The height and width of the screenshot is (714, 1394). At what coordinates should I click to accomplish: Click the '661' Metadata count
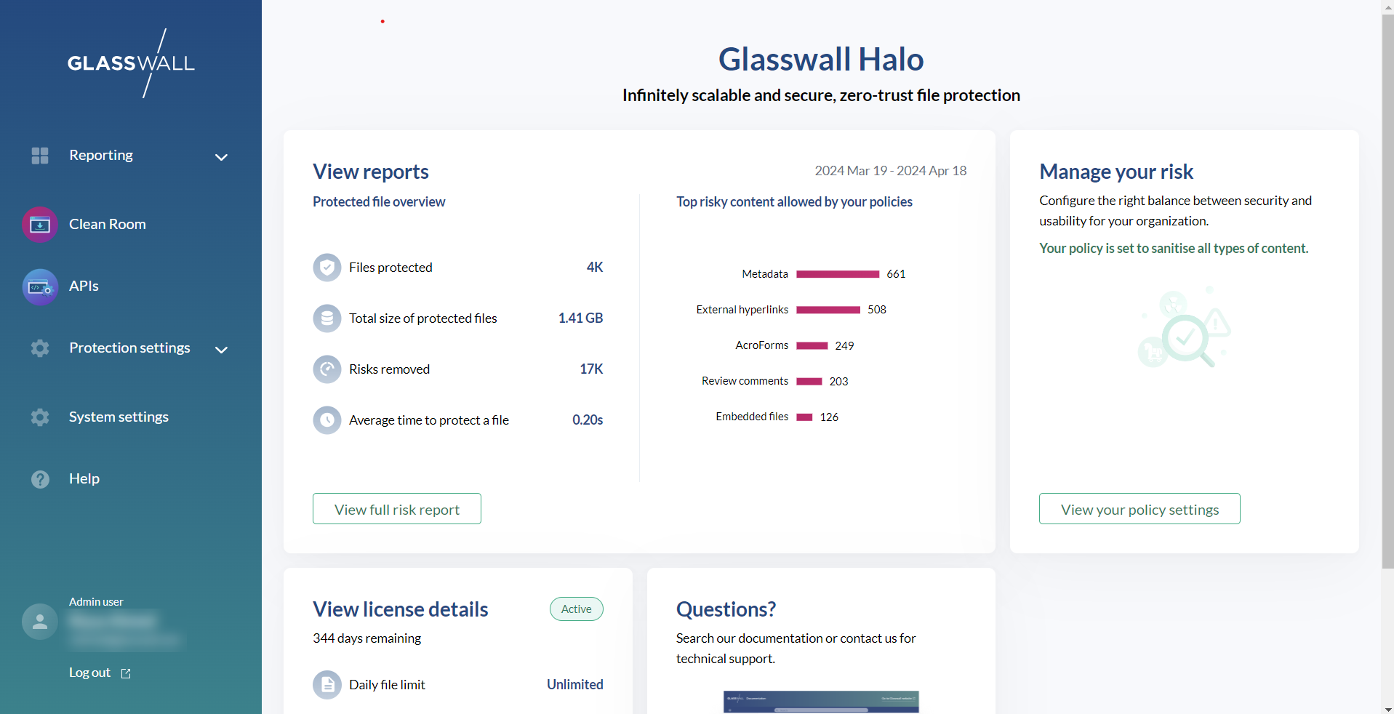(x=896, y=274)
